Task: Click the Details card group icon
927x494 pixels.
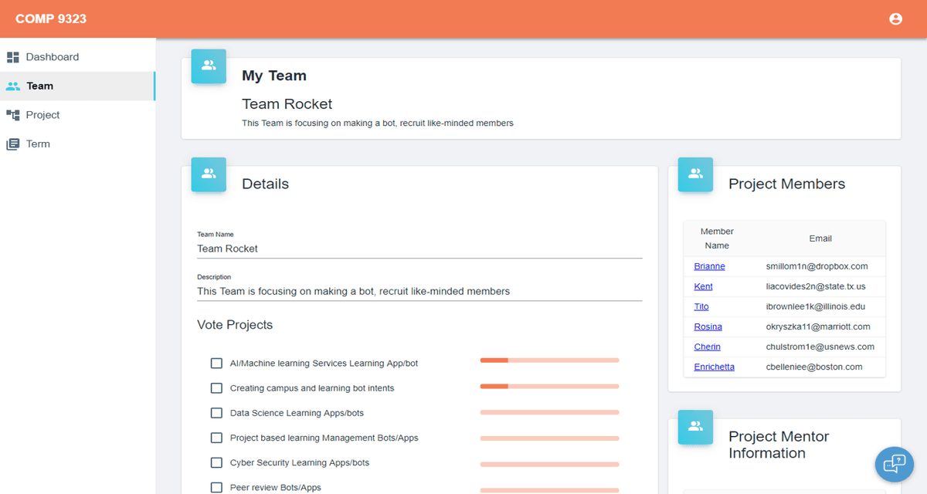Action: (209, 174)
